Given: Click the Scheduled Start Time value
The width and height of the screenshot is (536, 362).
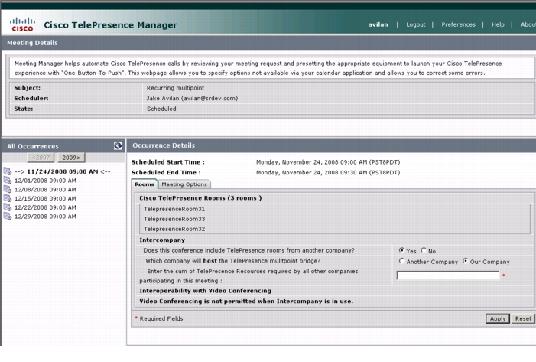Looking at the screenshot, I should tap(328, 162).
